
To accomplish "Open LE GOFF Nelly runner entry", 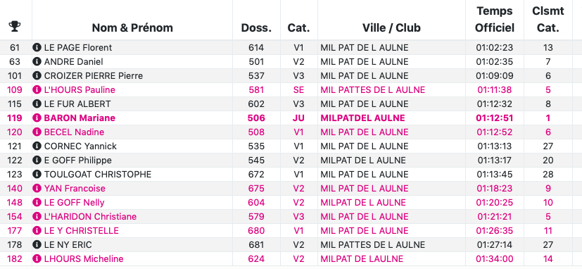I will (x=74, y=203).
